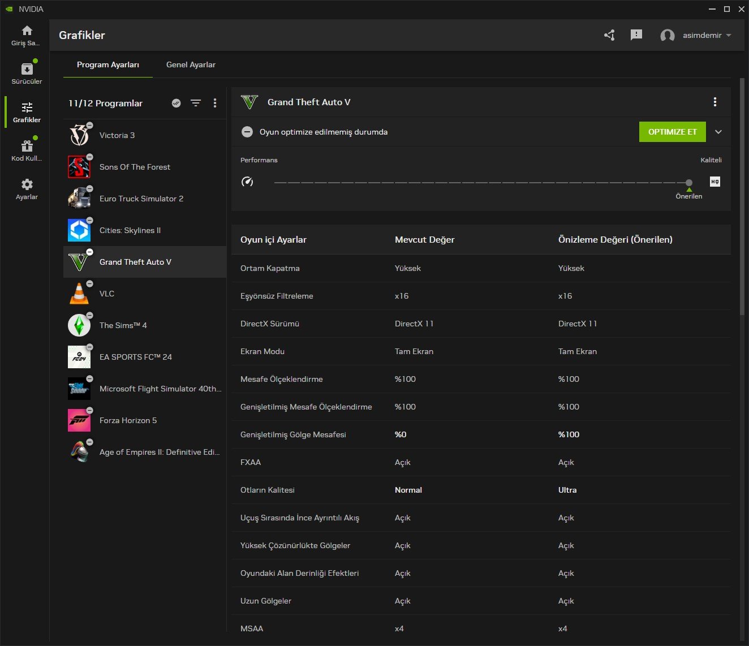Select Victoria 3 in the program list
This screenshot has width=749, height=646.
click(x=145, y=135)
